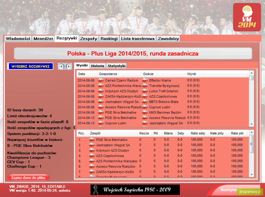Switch to the Historia sub-tab

98,66
